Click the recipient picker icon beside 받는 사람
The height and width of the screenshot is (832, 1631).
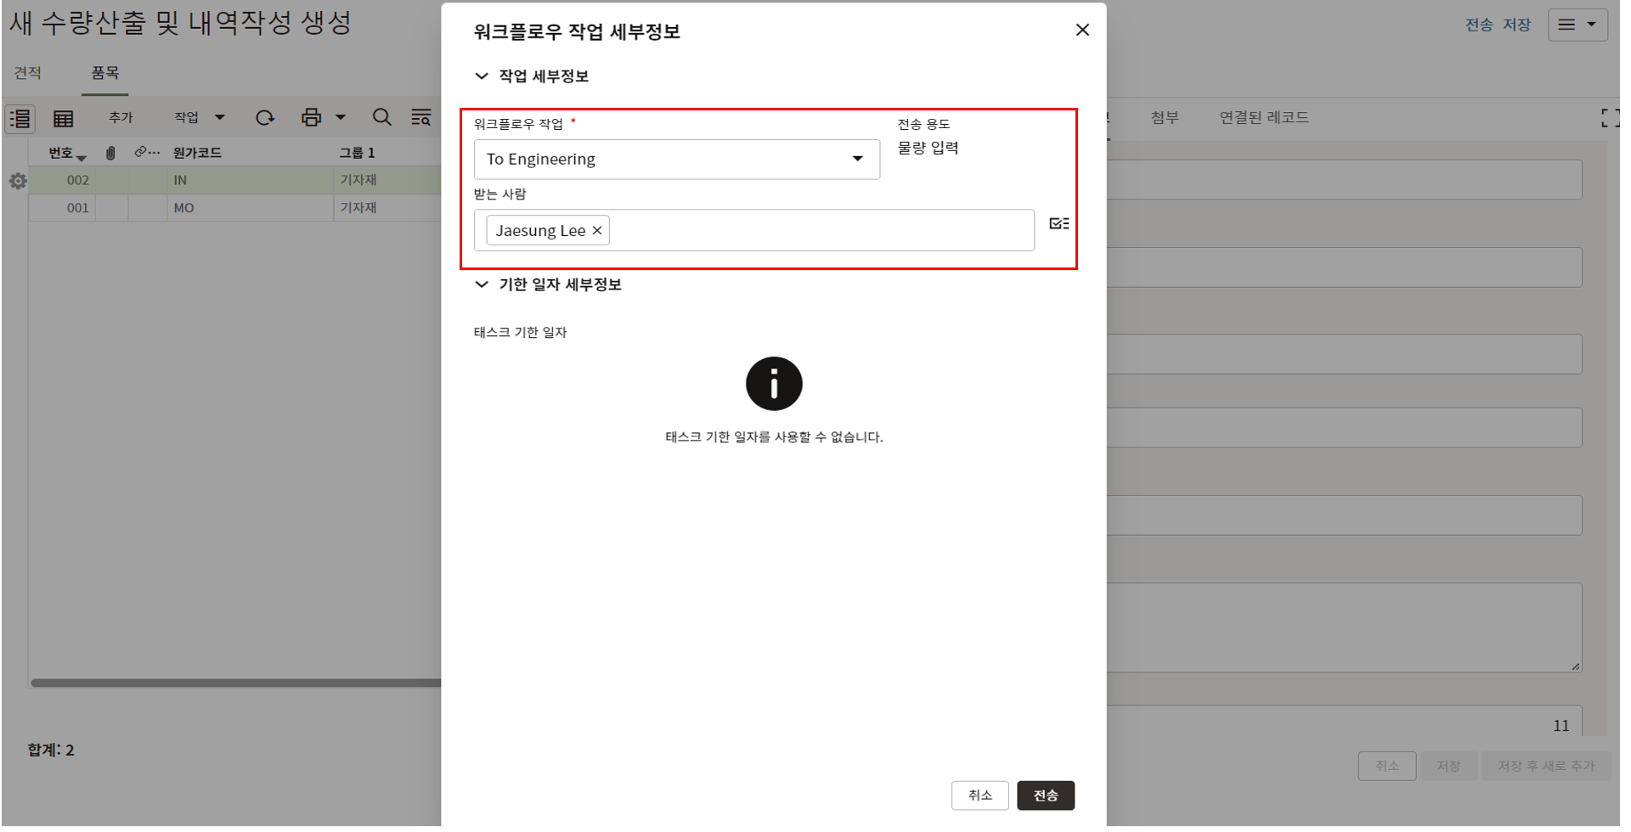click(x=1058, y=223)
